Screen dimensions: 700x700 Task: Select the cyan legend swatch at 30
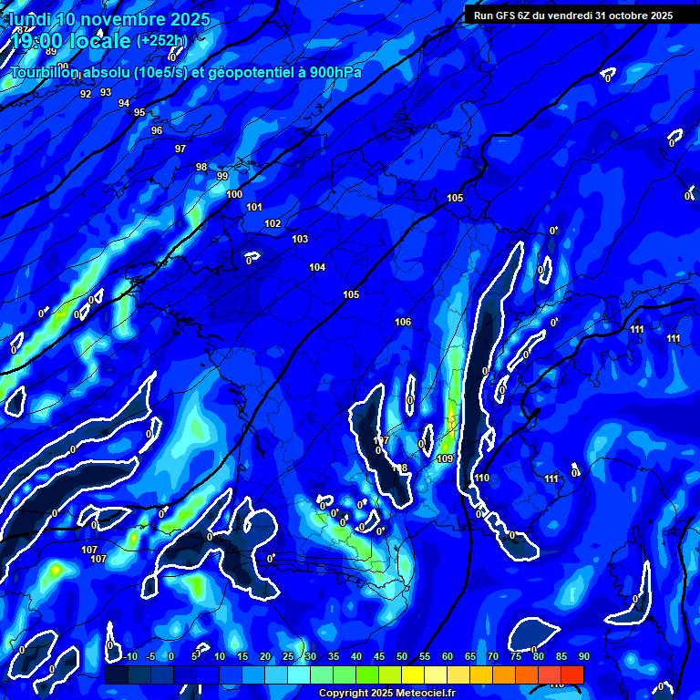click(x=299, y=674)
